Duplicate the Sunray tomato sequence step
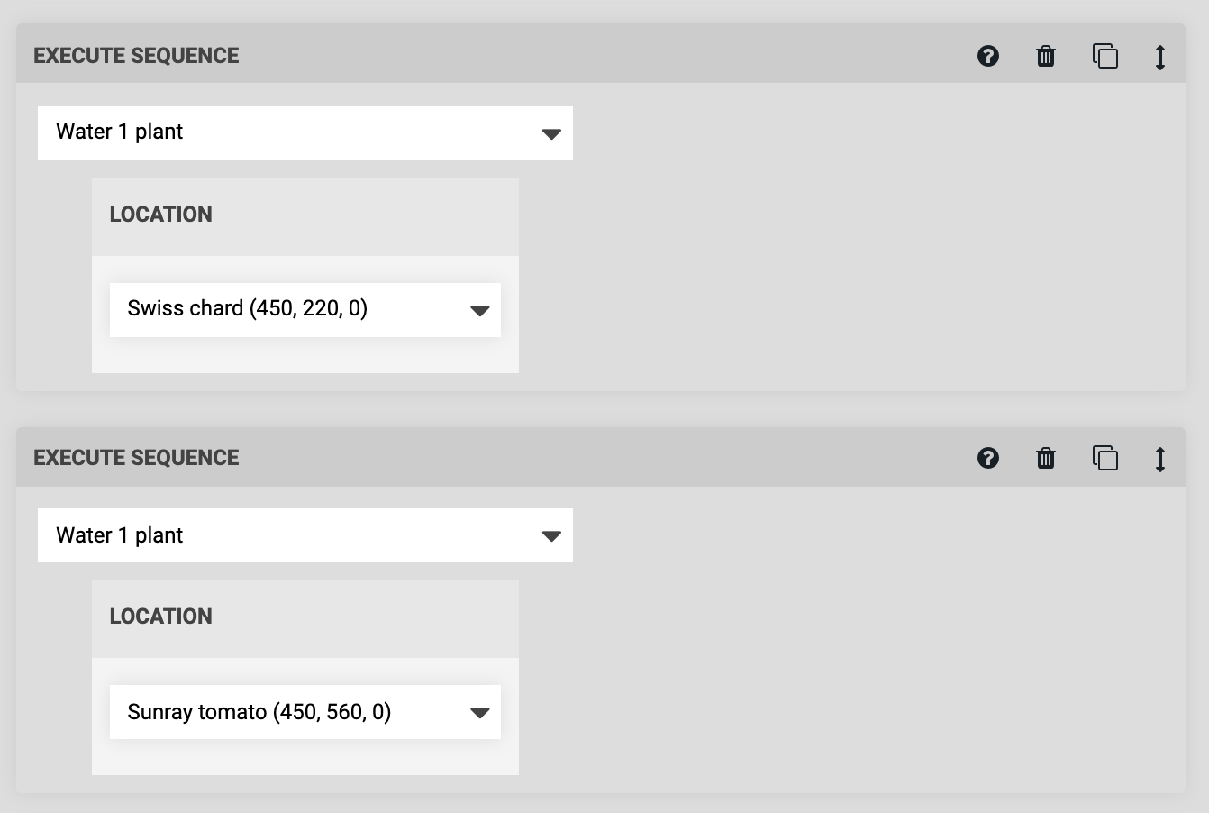 [x=1105, y=458]
